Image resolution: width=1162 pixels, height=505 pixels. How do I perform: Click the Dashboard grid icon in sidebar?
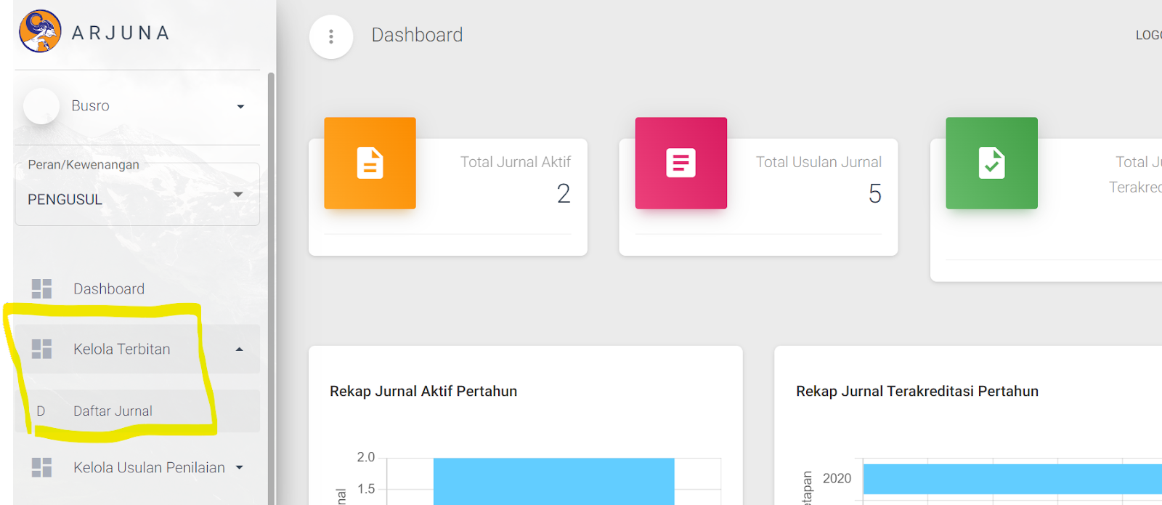tap(42, 288)
